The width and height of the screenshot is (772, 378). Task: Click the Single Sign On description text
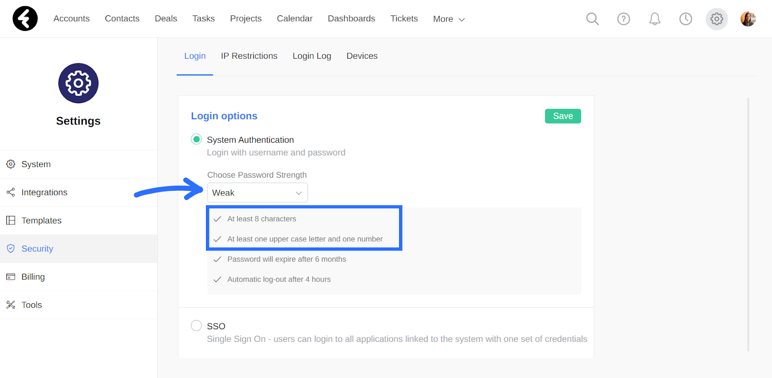(x=397, y=339)
